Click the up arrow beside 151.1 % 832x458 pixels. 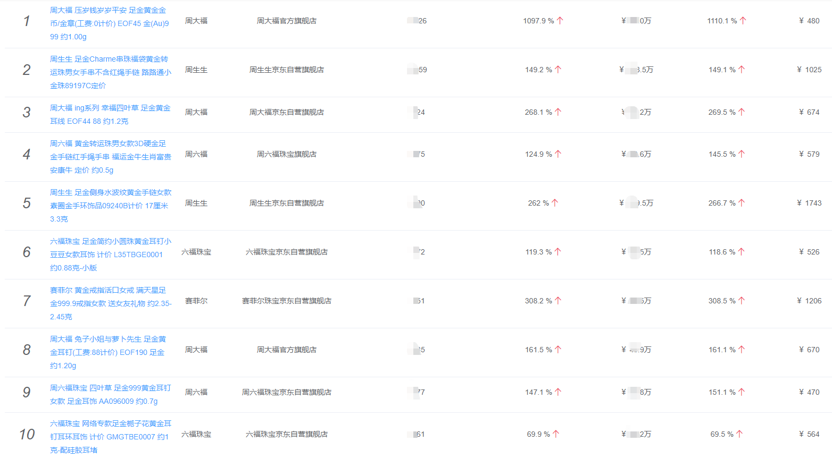click(742, 392)
